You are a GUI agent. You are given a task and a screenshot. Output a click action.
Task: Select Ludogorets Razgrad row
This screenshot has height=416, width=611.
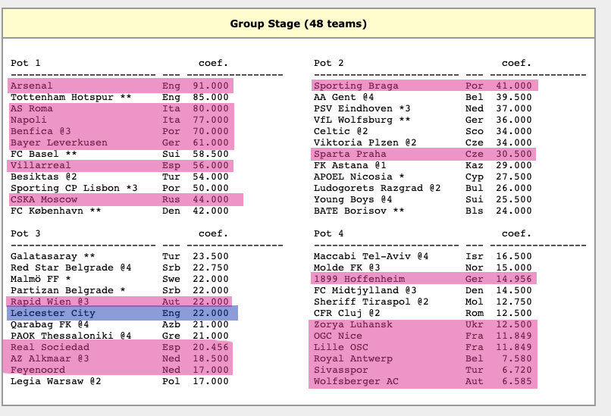click(423, 188)
